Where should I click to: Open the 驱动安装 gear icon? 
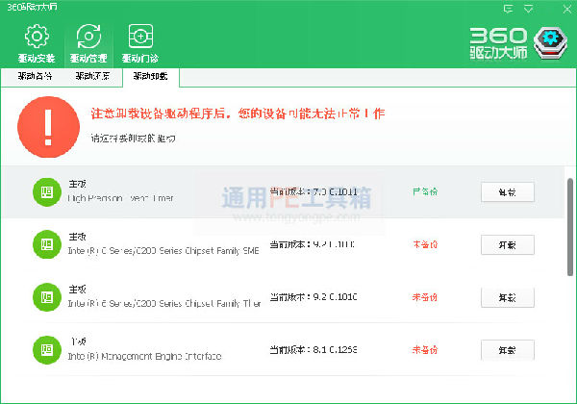pos(37,36)
